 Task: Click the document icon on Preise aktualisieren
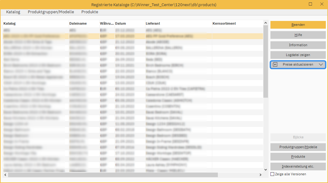pos(275,64)
